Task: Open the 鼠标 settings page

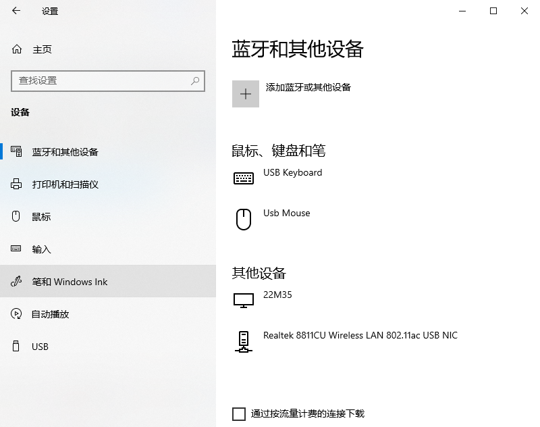Action: point(42,216)
